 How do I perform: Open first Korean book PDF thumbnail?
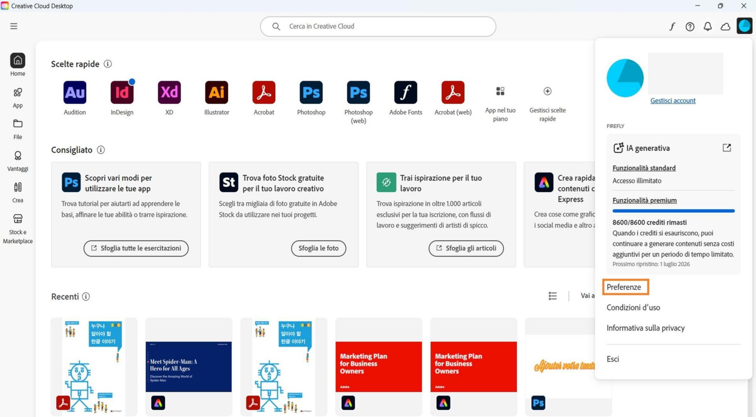point(94,367)
